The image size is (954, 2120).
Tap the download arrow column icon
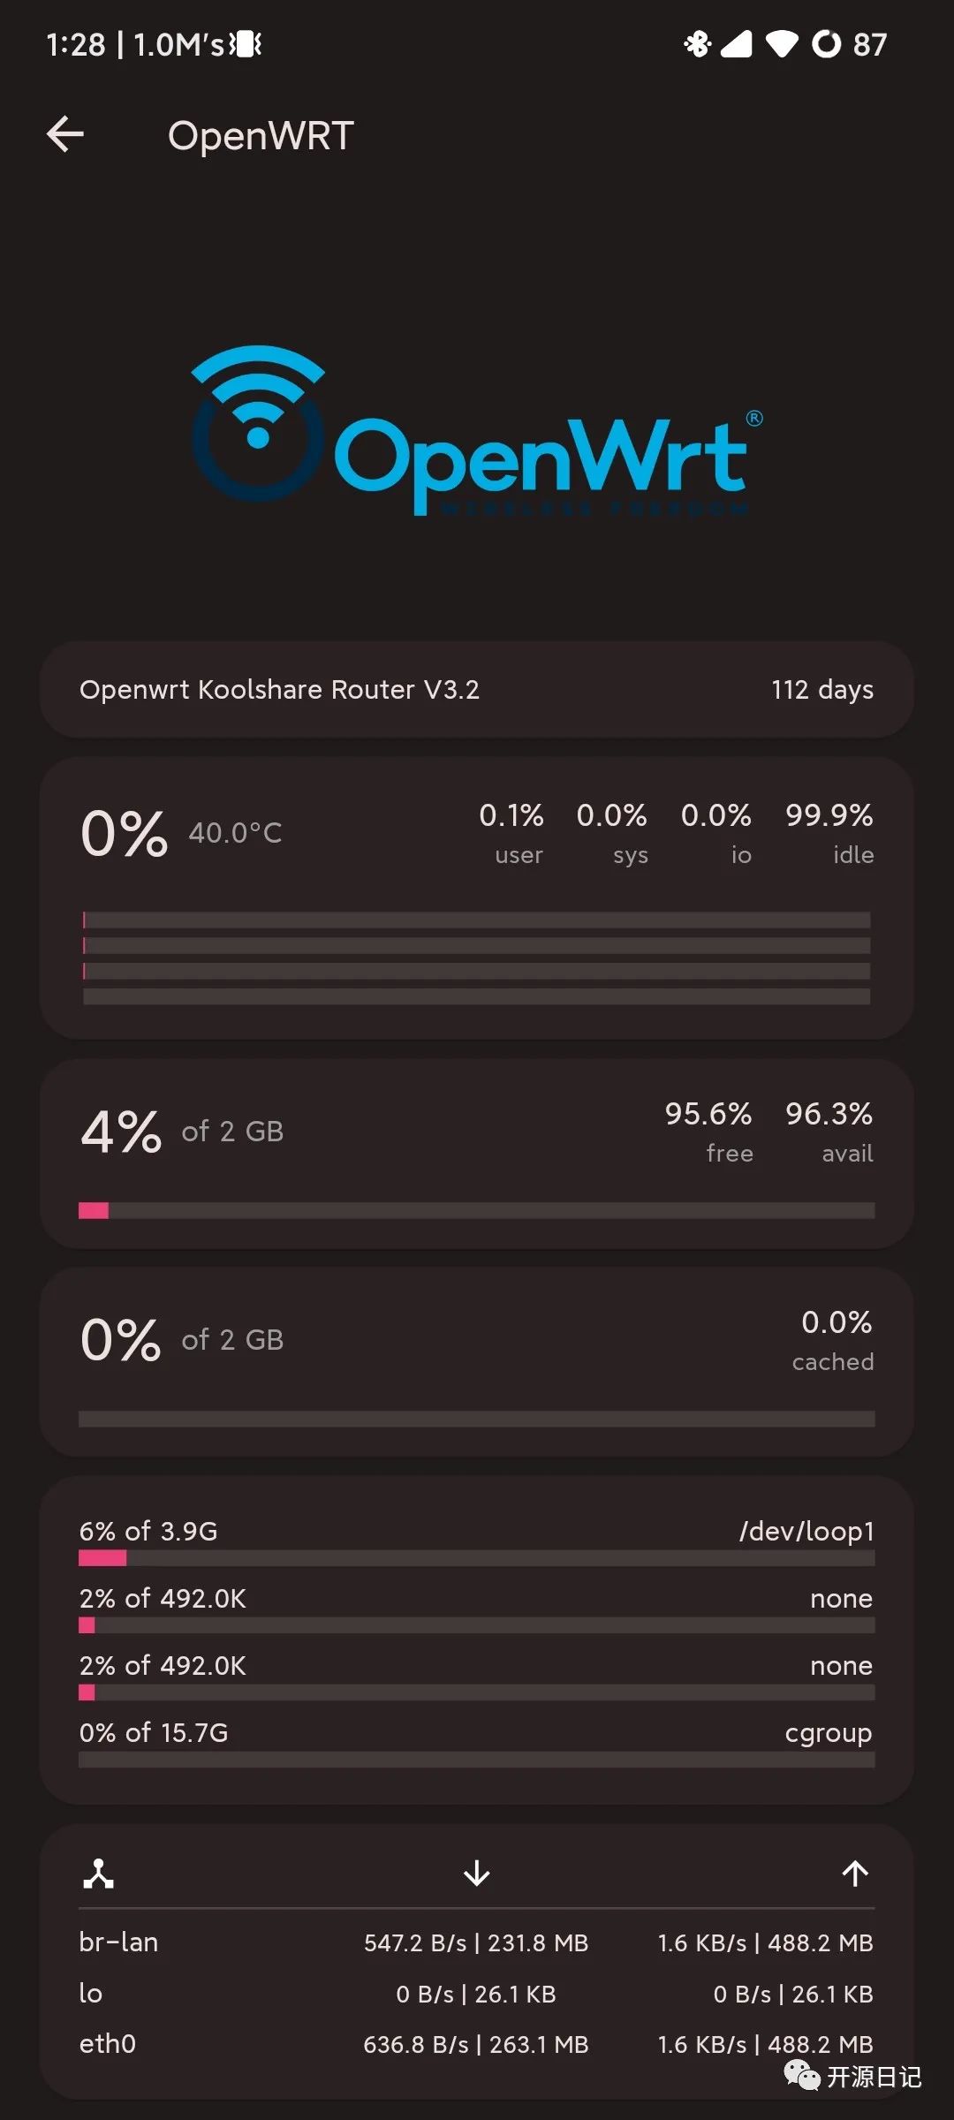[x=477, y=1873]
